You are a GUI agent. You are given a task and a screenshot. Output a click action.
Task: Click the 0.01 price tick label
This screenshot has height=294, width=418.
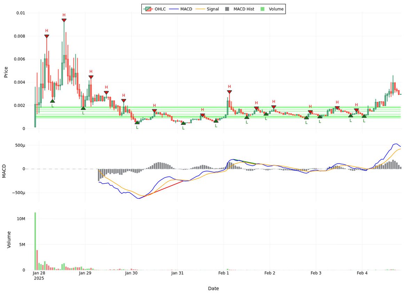click(x=21, y=13)
